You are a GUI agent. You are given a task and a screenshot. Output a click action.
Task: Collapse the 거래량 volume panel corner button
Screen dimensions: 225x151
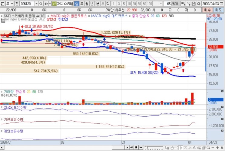click(x=222, y=91)
